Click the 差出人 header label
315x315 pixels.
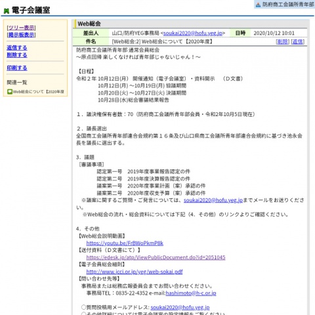[91, 33]
